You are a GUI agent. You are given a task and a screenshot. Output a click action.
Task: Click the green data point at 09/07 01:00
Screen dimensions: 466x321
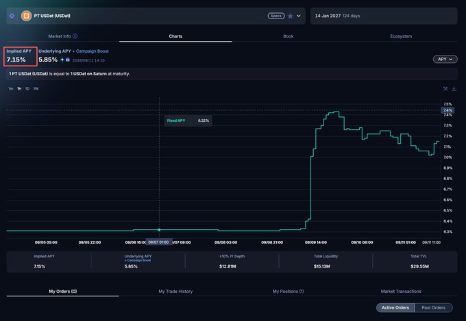coord(159,229)
